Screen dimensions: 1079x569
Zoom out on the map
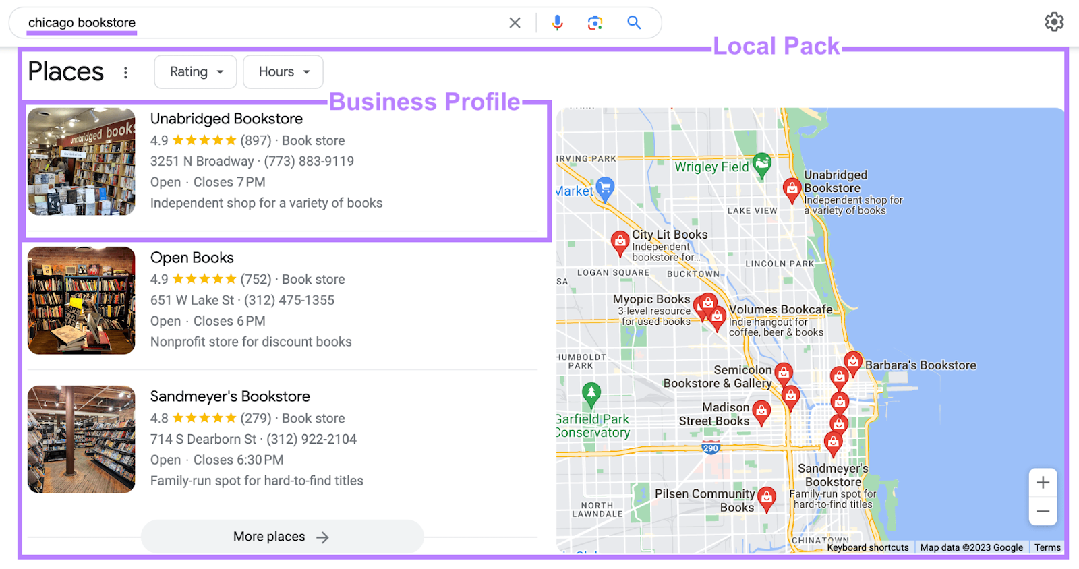pyautogui.click(x=1043, y=511)
